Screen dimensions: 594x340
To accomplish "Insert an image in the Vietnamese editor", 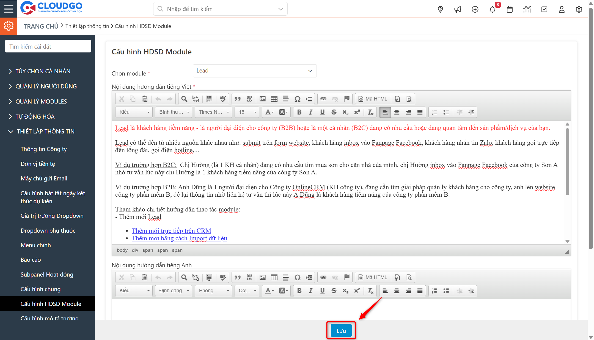I will [262, 99].
